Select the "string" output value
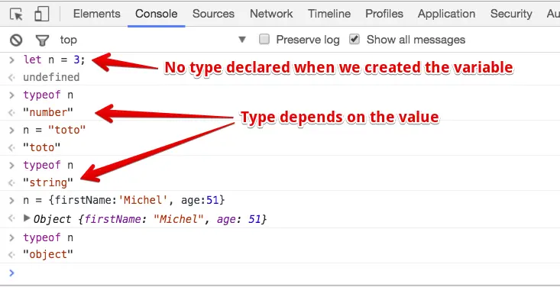This screenshot has height=287, width=560. pyautogui.click(x=48, y=182)
